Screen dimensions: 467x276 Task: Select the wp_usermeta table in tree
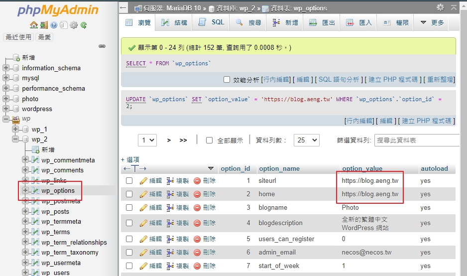point(61,263)
